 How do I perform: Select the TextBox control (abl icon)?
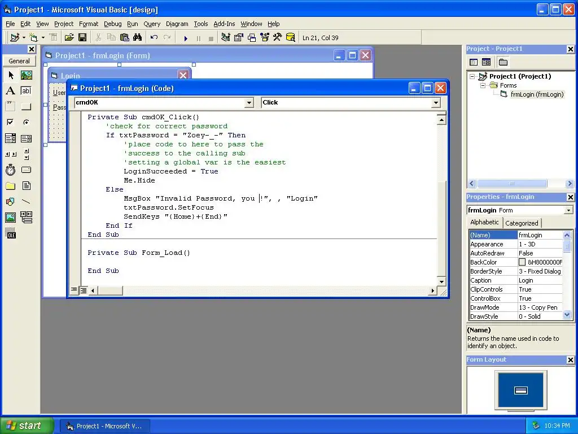pyautogui.click(x=26, y=91)
